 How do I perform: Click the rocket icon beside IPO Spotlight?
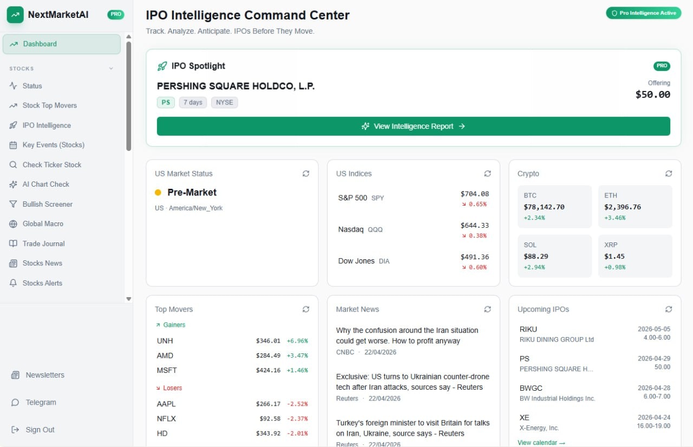162,66
